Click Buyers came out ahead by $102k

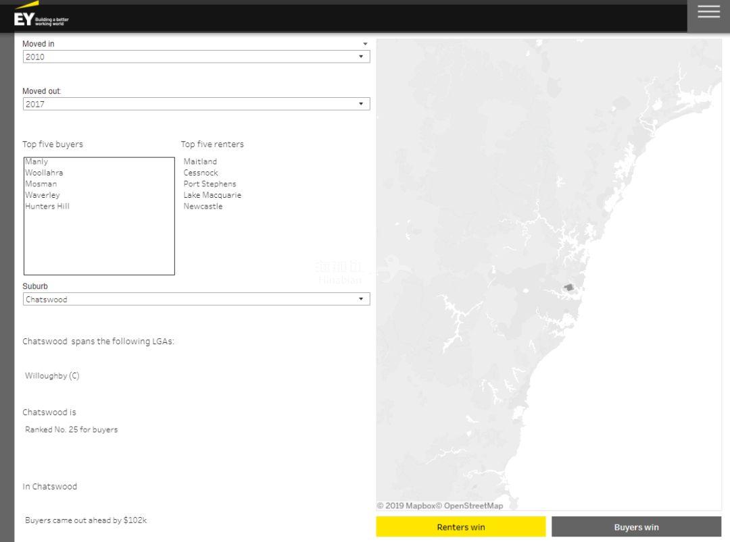click(x=86, y=520)
